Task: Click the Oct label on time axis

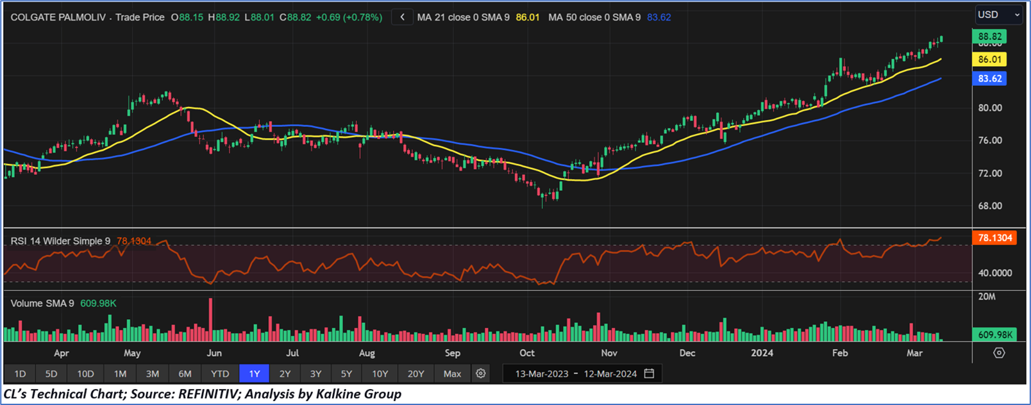Action: pos(527,353)
